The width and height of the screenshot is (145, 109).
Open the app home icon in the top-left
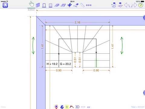point(5,5)
